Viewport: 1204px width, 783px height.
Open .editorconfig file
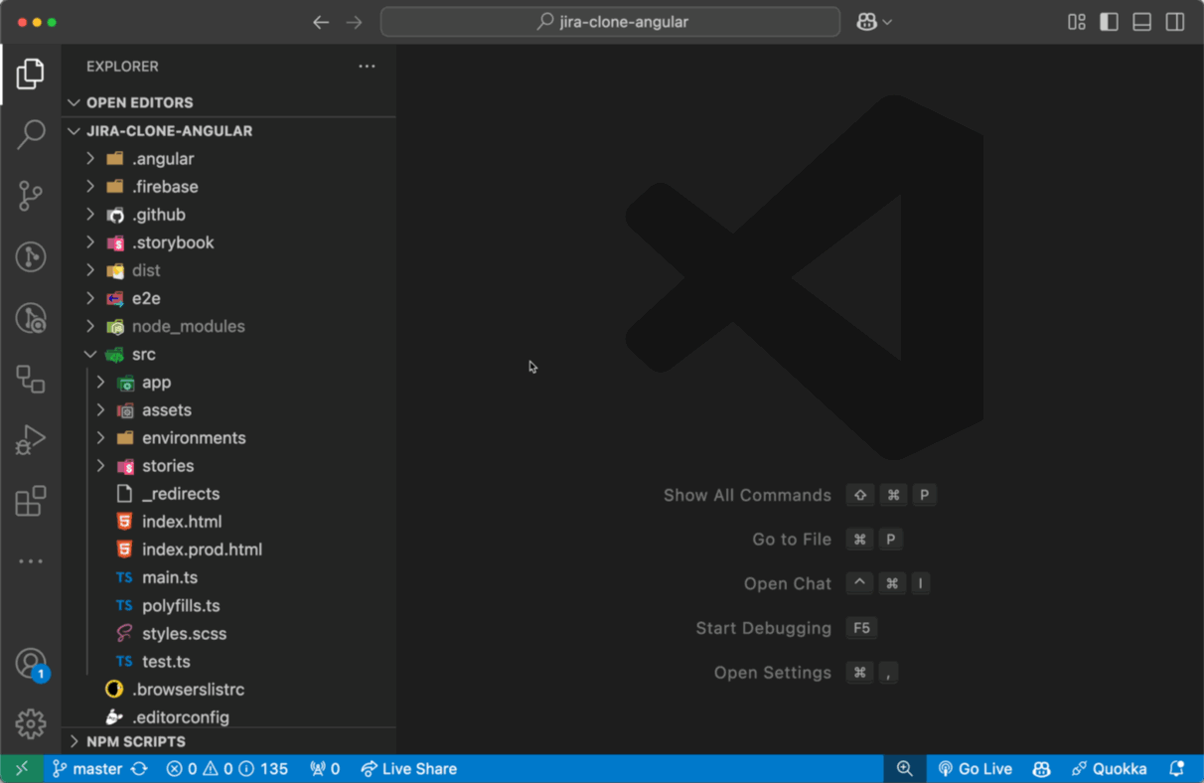point(228,716)
